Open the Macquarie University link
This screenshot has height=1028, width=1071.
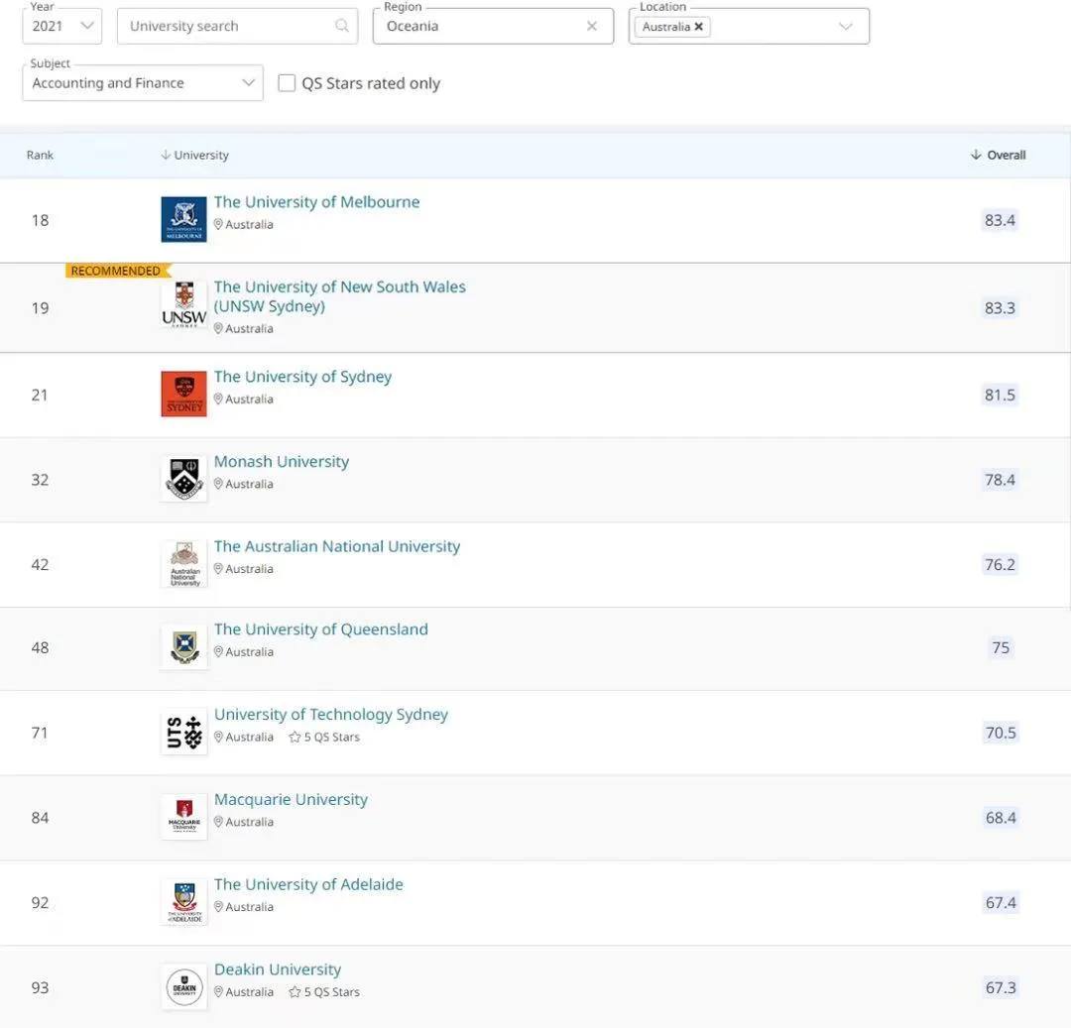(291, 799)
